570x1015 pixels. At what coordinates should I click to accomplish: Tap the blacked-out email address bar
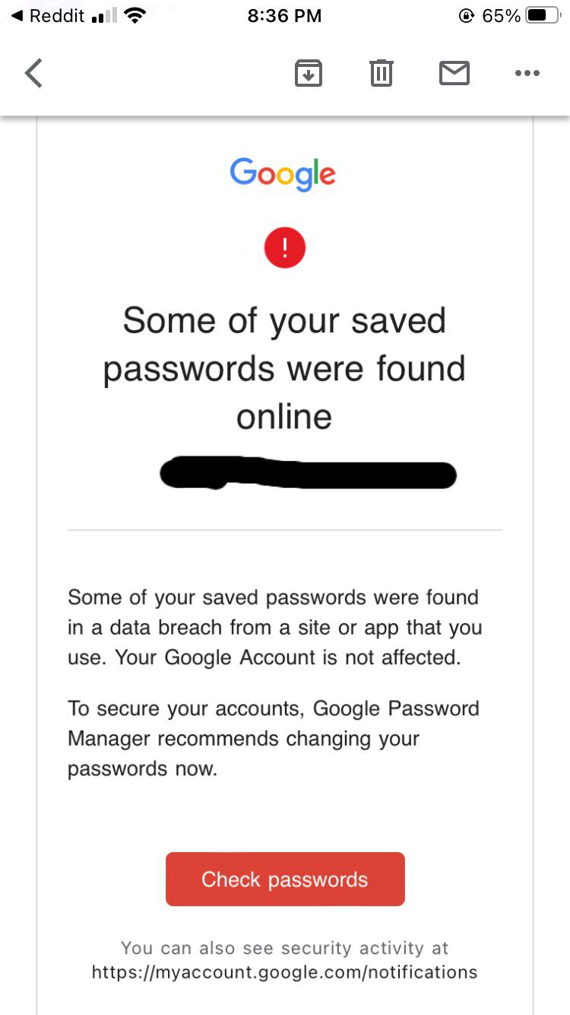coord(308,473)
